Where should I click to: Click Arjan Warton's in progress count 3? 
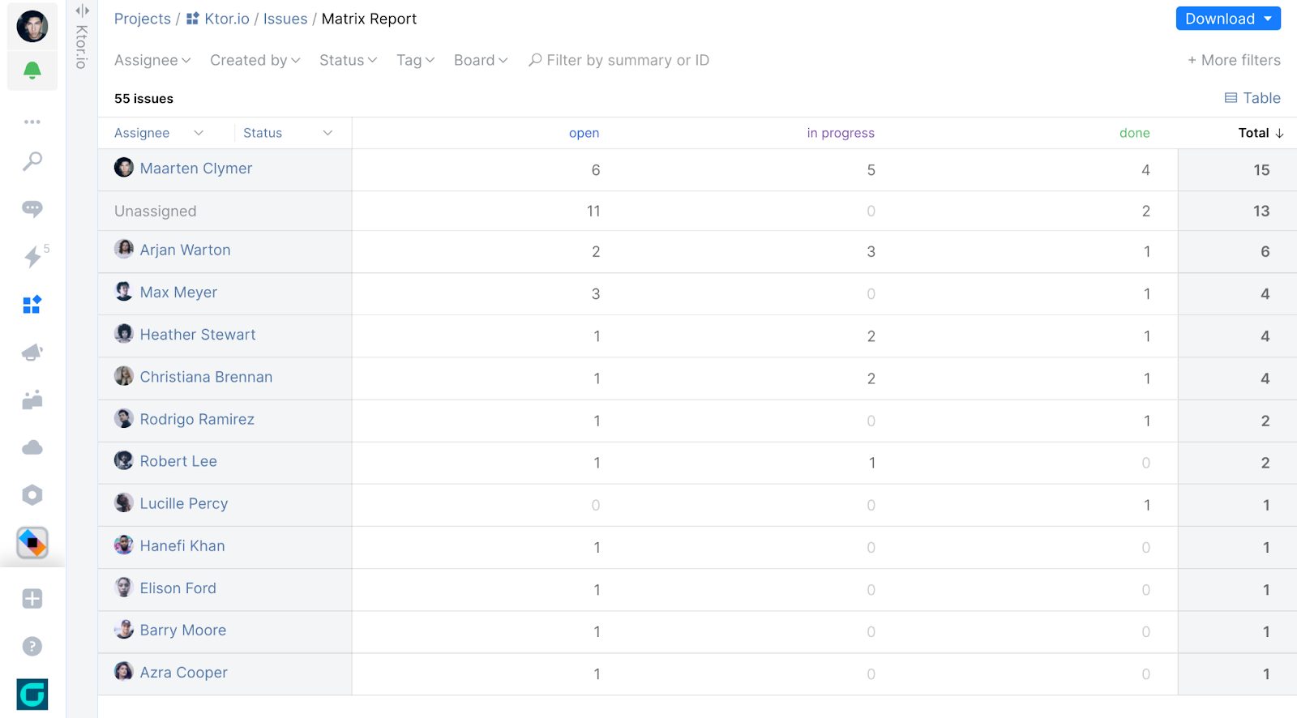(x=871, y=251)
